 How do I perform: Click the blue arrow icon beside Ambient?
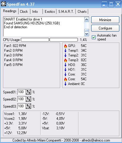65,84
